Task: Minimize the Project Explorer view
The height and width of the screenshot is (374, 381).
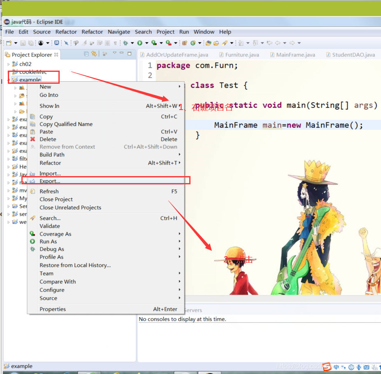Action: click(121, 53)
